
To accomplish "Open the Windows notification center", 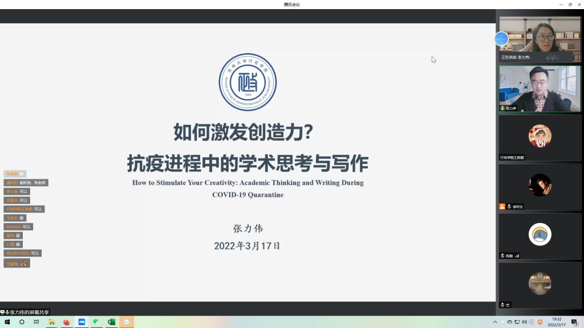I will [x=574, y=322].
